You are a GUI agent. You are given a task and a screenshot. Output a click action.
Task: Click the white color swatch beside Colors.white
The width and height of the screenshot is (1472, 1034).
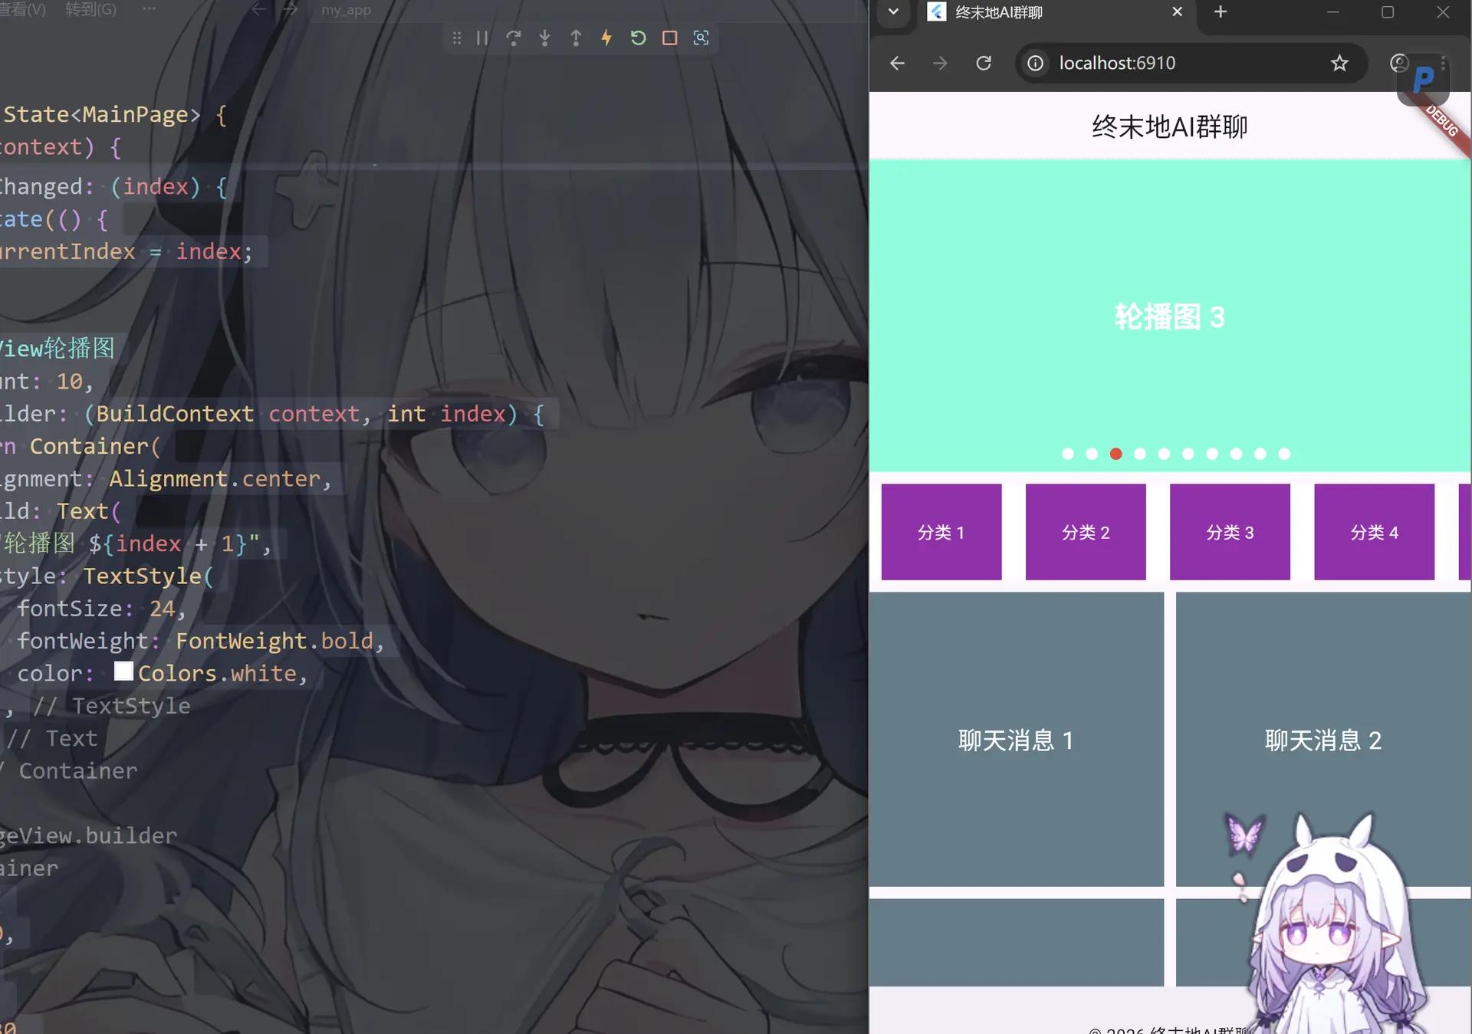point(123,671)
